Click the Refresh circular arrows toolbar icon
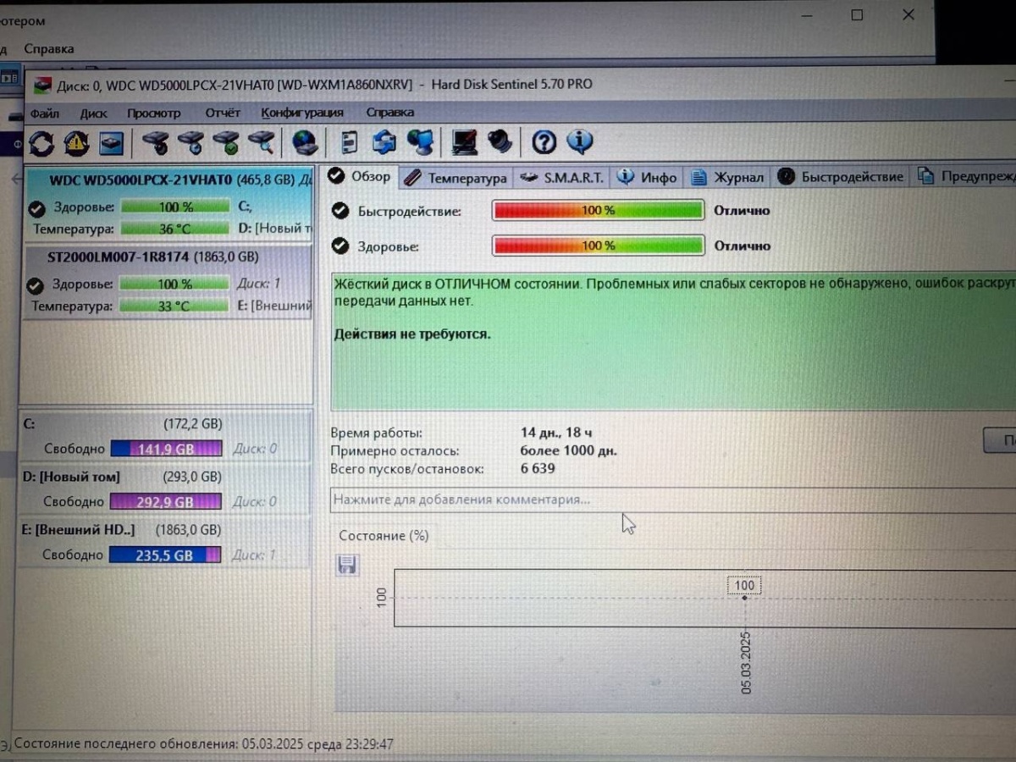Viewport: 1016px width, 762px height. pyautogui.click(x=41, y=143)
